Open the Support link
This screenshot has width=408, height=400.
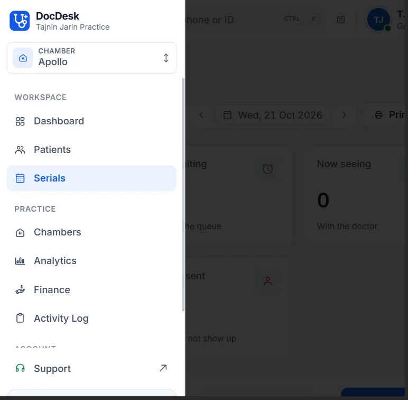[91, 368]
